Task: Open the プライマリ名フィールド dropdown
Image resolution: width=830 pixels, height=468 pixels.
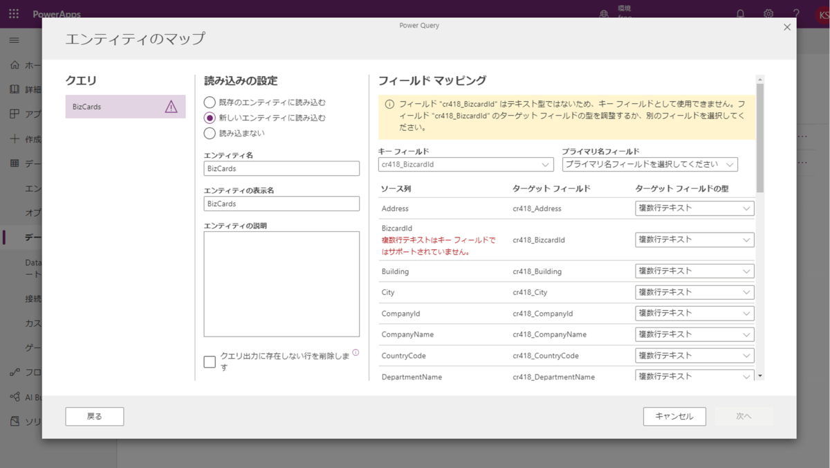Action: pos(649,165)
